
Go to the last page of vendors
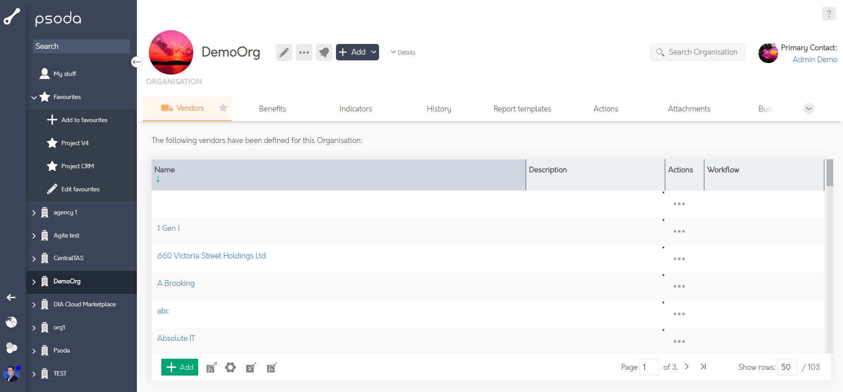click(x=703, y=367)
